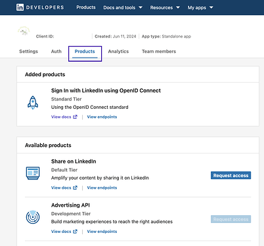Switch to the Settings tab

pos(28,51)
